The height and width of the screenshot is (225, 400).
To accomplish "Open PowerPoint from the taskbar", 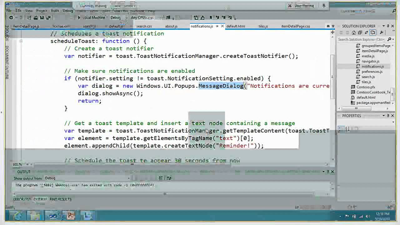I will pos(71,216).
